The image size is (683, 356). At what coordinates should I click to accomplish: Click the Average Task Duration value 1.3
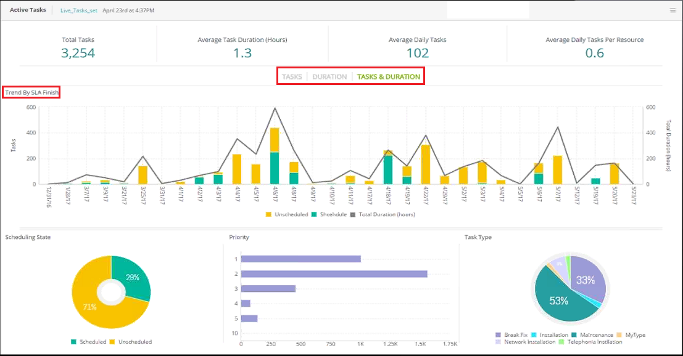[242, 53]
